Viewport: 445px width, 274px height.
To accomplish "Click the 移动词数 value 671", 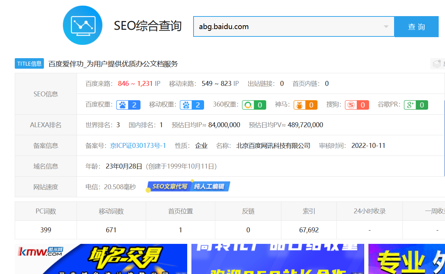I will point(111,230).
